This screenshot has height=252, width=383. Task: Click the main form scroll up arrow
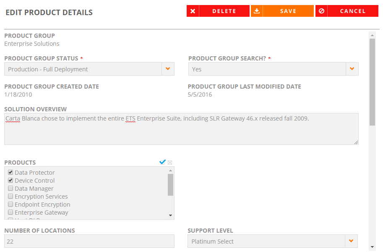tap(372, 35)
